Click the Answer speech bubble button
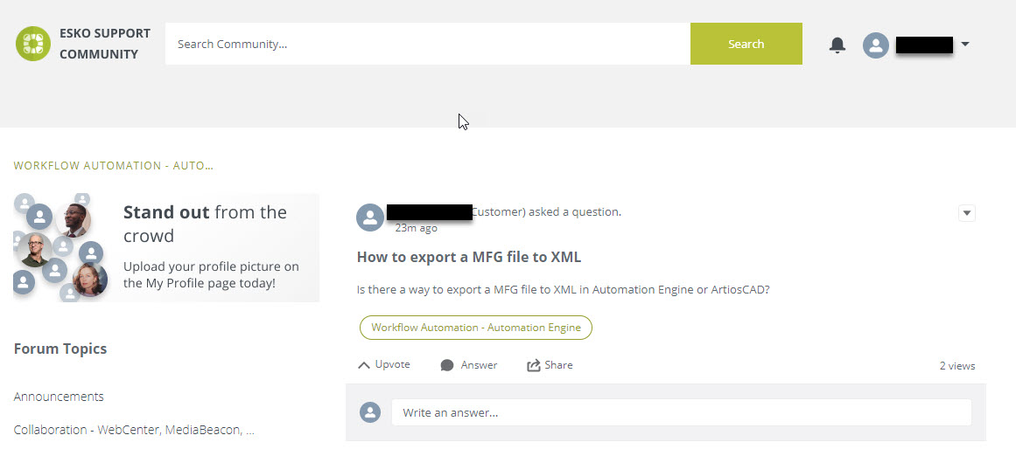Image resolution: width=1016 pixels, height=456 pixels. (468, 365)
